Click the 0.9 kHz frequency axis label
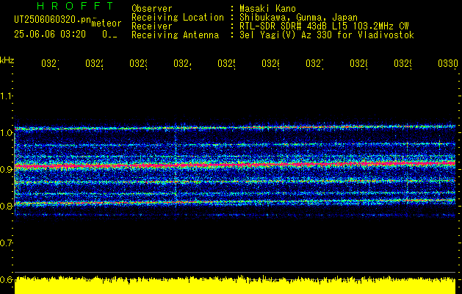Image resolution: width=462 pixels, height=294 pixels. coord(6,169)
